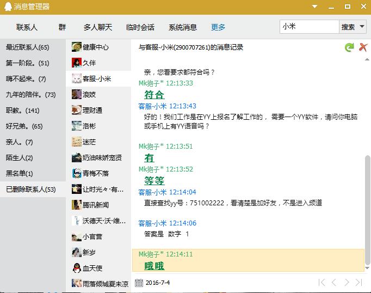This screenshot has width=371, height=293.
Task: Go to previous page of records
Action: (334, 282)
